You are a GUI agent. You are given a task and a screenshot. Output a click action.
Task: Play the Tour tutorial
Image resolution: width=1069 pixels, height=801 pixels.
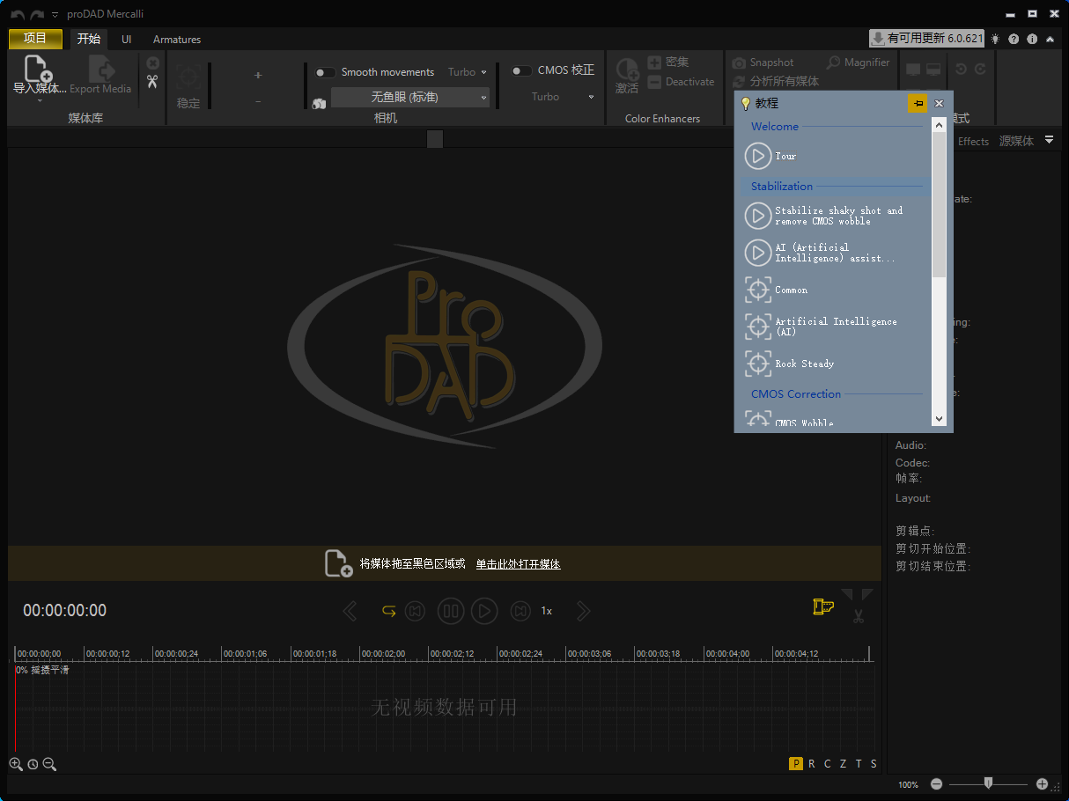point(758,156)
